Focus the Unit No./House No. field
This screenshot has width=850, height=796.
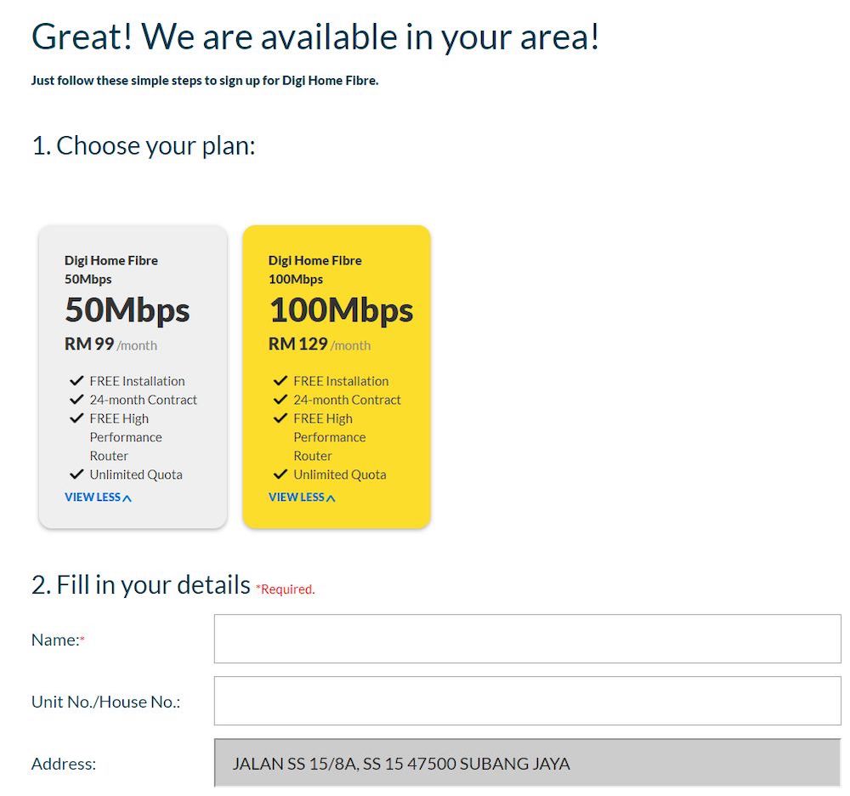(x=528, y=701)
